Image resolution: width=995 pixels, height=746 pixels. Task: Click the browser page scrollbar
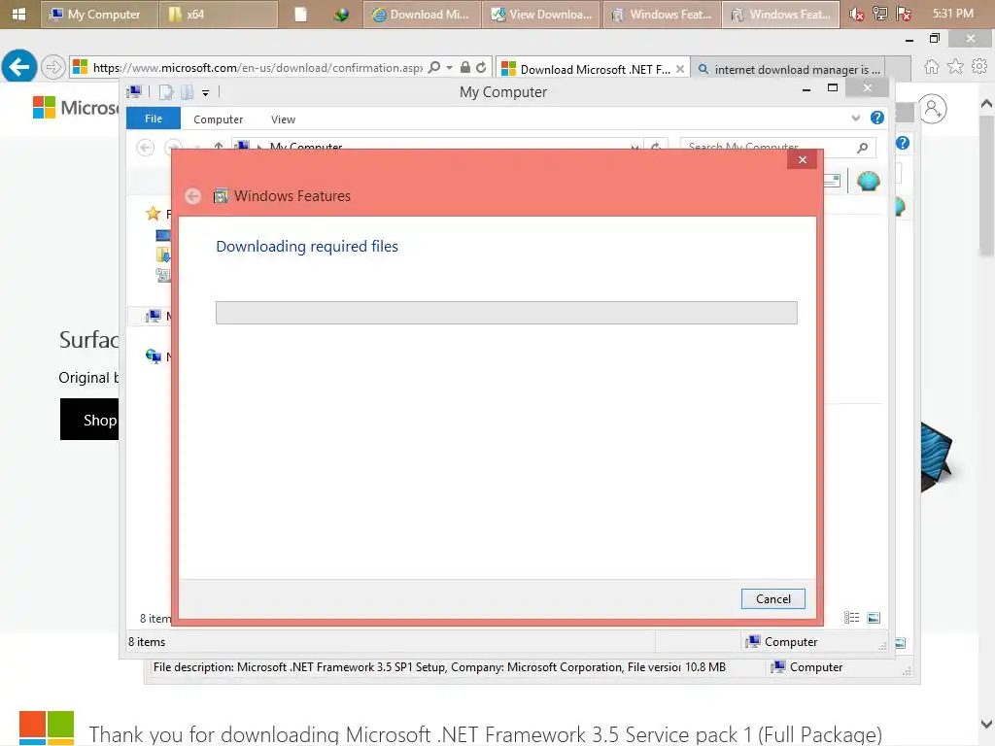[x=986, y=186]
